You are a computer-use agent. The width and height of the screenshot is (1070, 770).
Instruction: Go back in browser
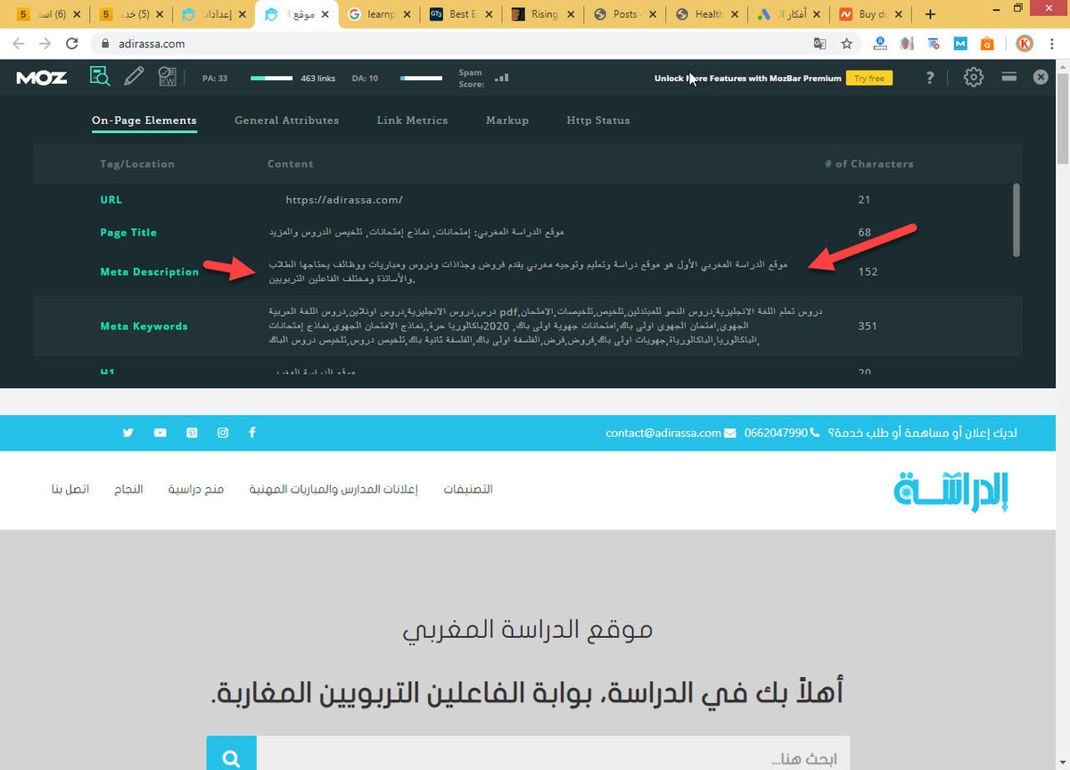pos(19,43)
